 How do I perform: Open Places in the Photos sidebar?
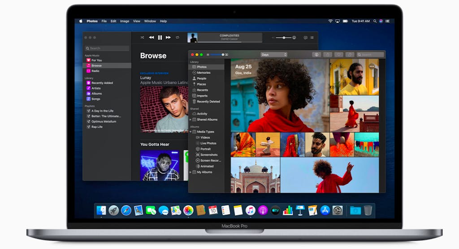(199, 84)
